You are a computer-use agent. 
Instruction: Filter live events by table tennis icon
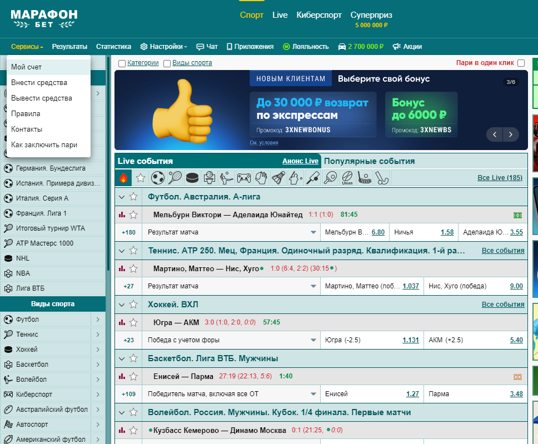(x=330, y=178)
